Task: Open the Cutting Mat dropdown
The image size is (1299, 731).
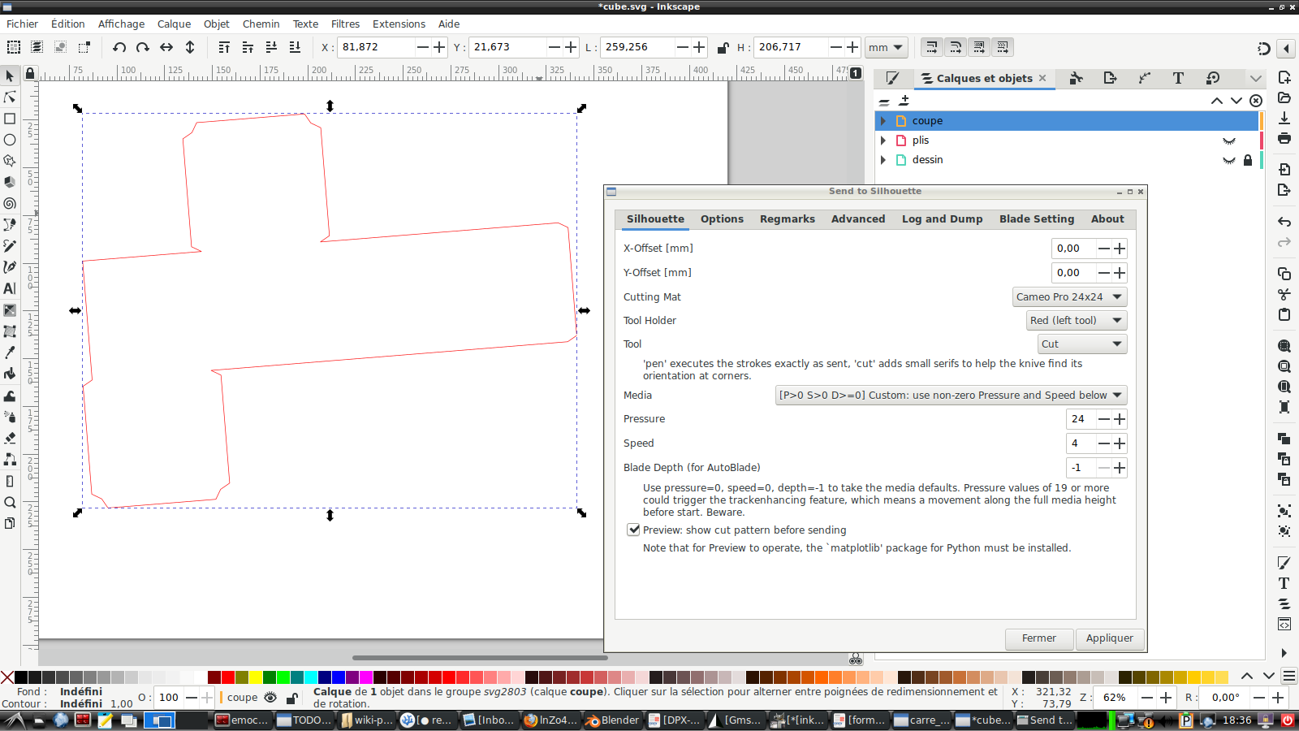Action: tap(1068, 296)
